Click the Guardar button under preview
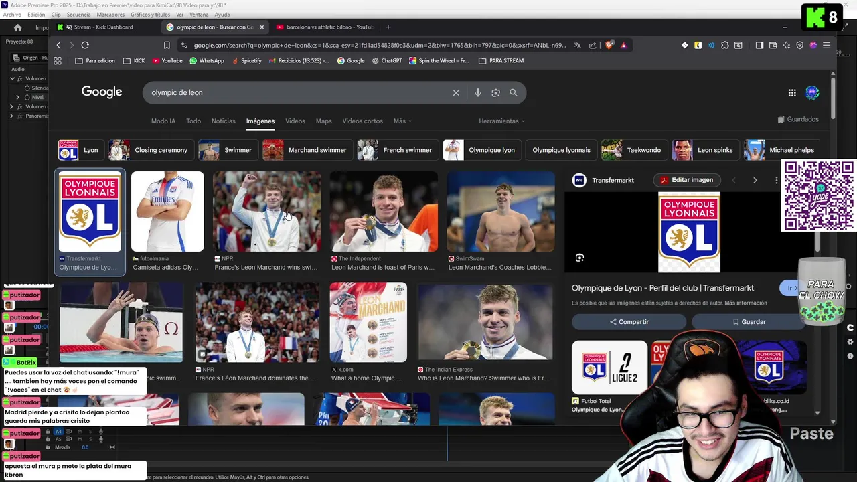 click(x=749, y=322)
